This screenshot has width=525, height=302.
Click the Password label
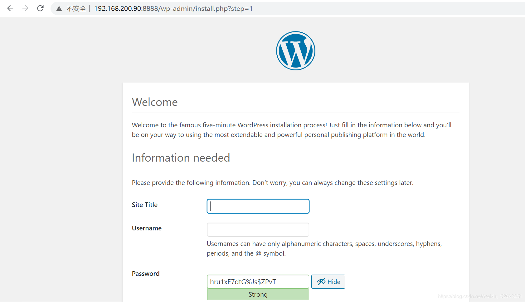pyautogui.click(x=146, y=274)
